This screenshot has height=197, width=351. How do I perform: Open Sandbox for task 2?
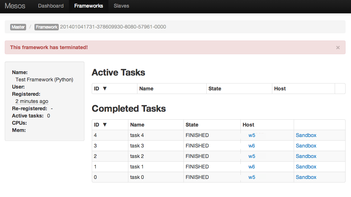[306, 156]
